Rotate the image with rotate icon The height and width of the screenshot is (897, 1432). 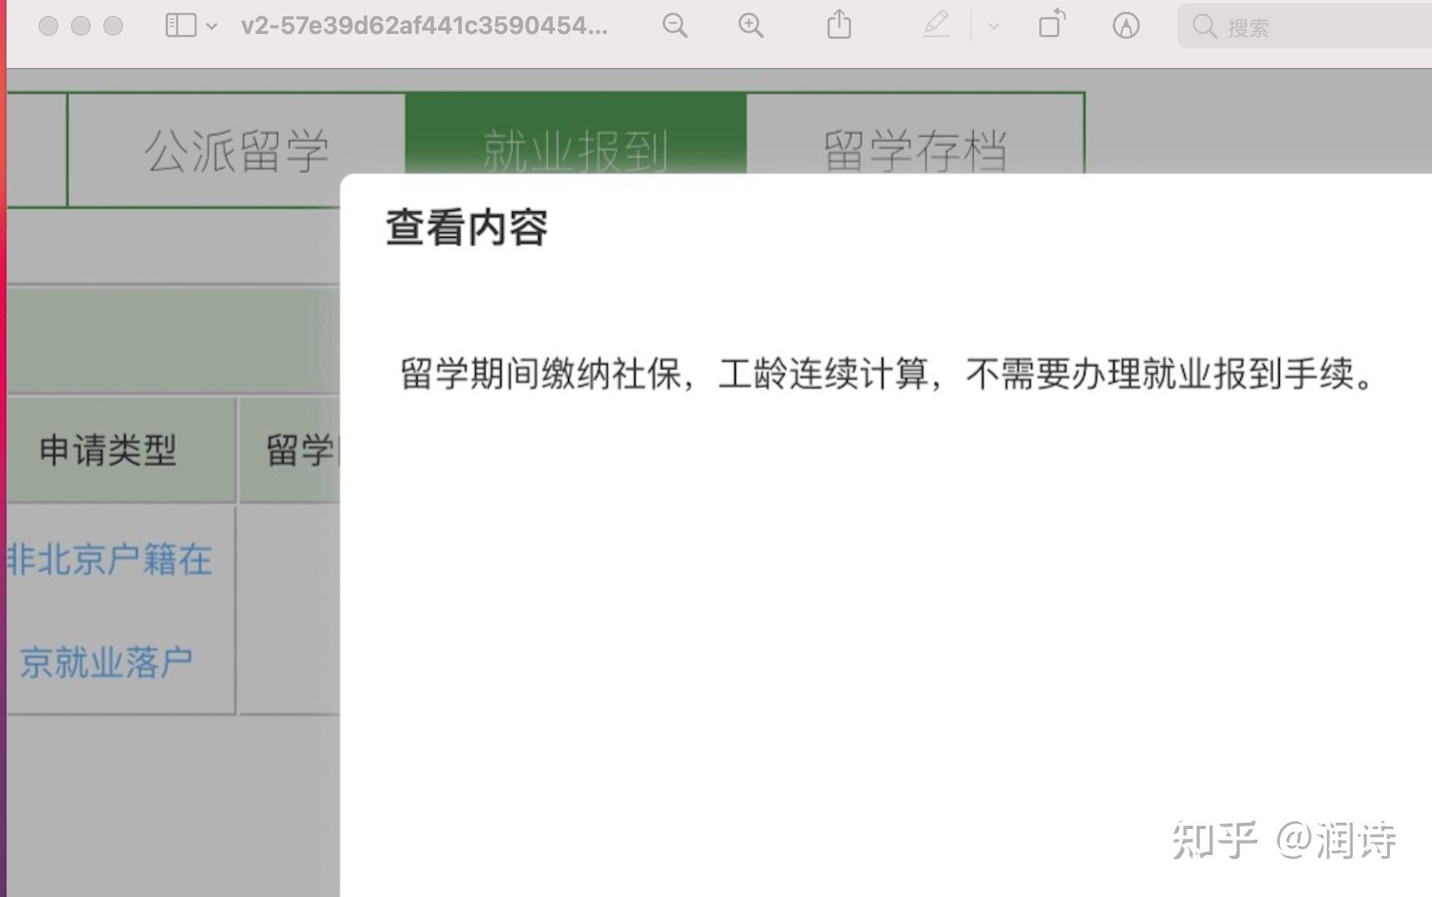pyautogui.click(x=1051, y=24)
